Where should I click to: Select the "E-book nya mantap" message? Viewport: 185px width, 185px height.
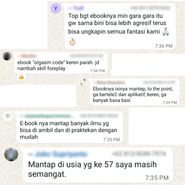click(70, 127)
